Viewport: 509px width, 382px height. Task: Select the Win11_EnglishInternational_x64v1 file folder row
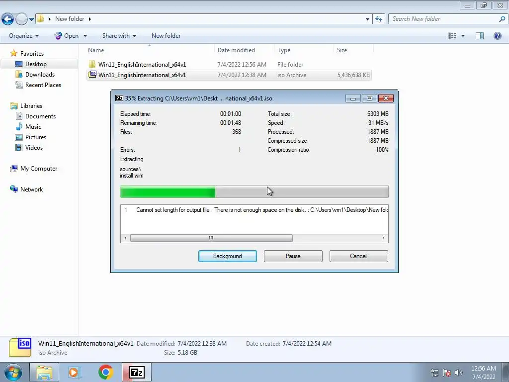pyautogui.click(x=229, y=64)
